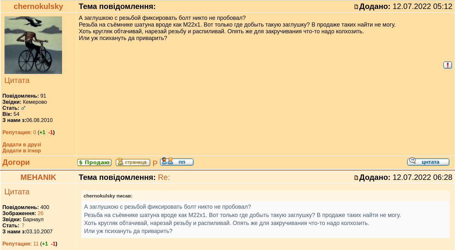View MEHANIK's 26 images link
The width and height of the screenshot is (455, 250).
[40, 213]
